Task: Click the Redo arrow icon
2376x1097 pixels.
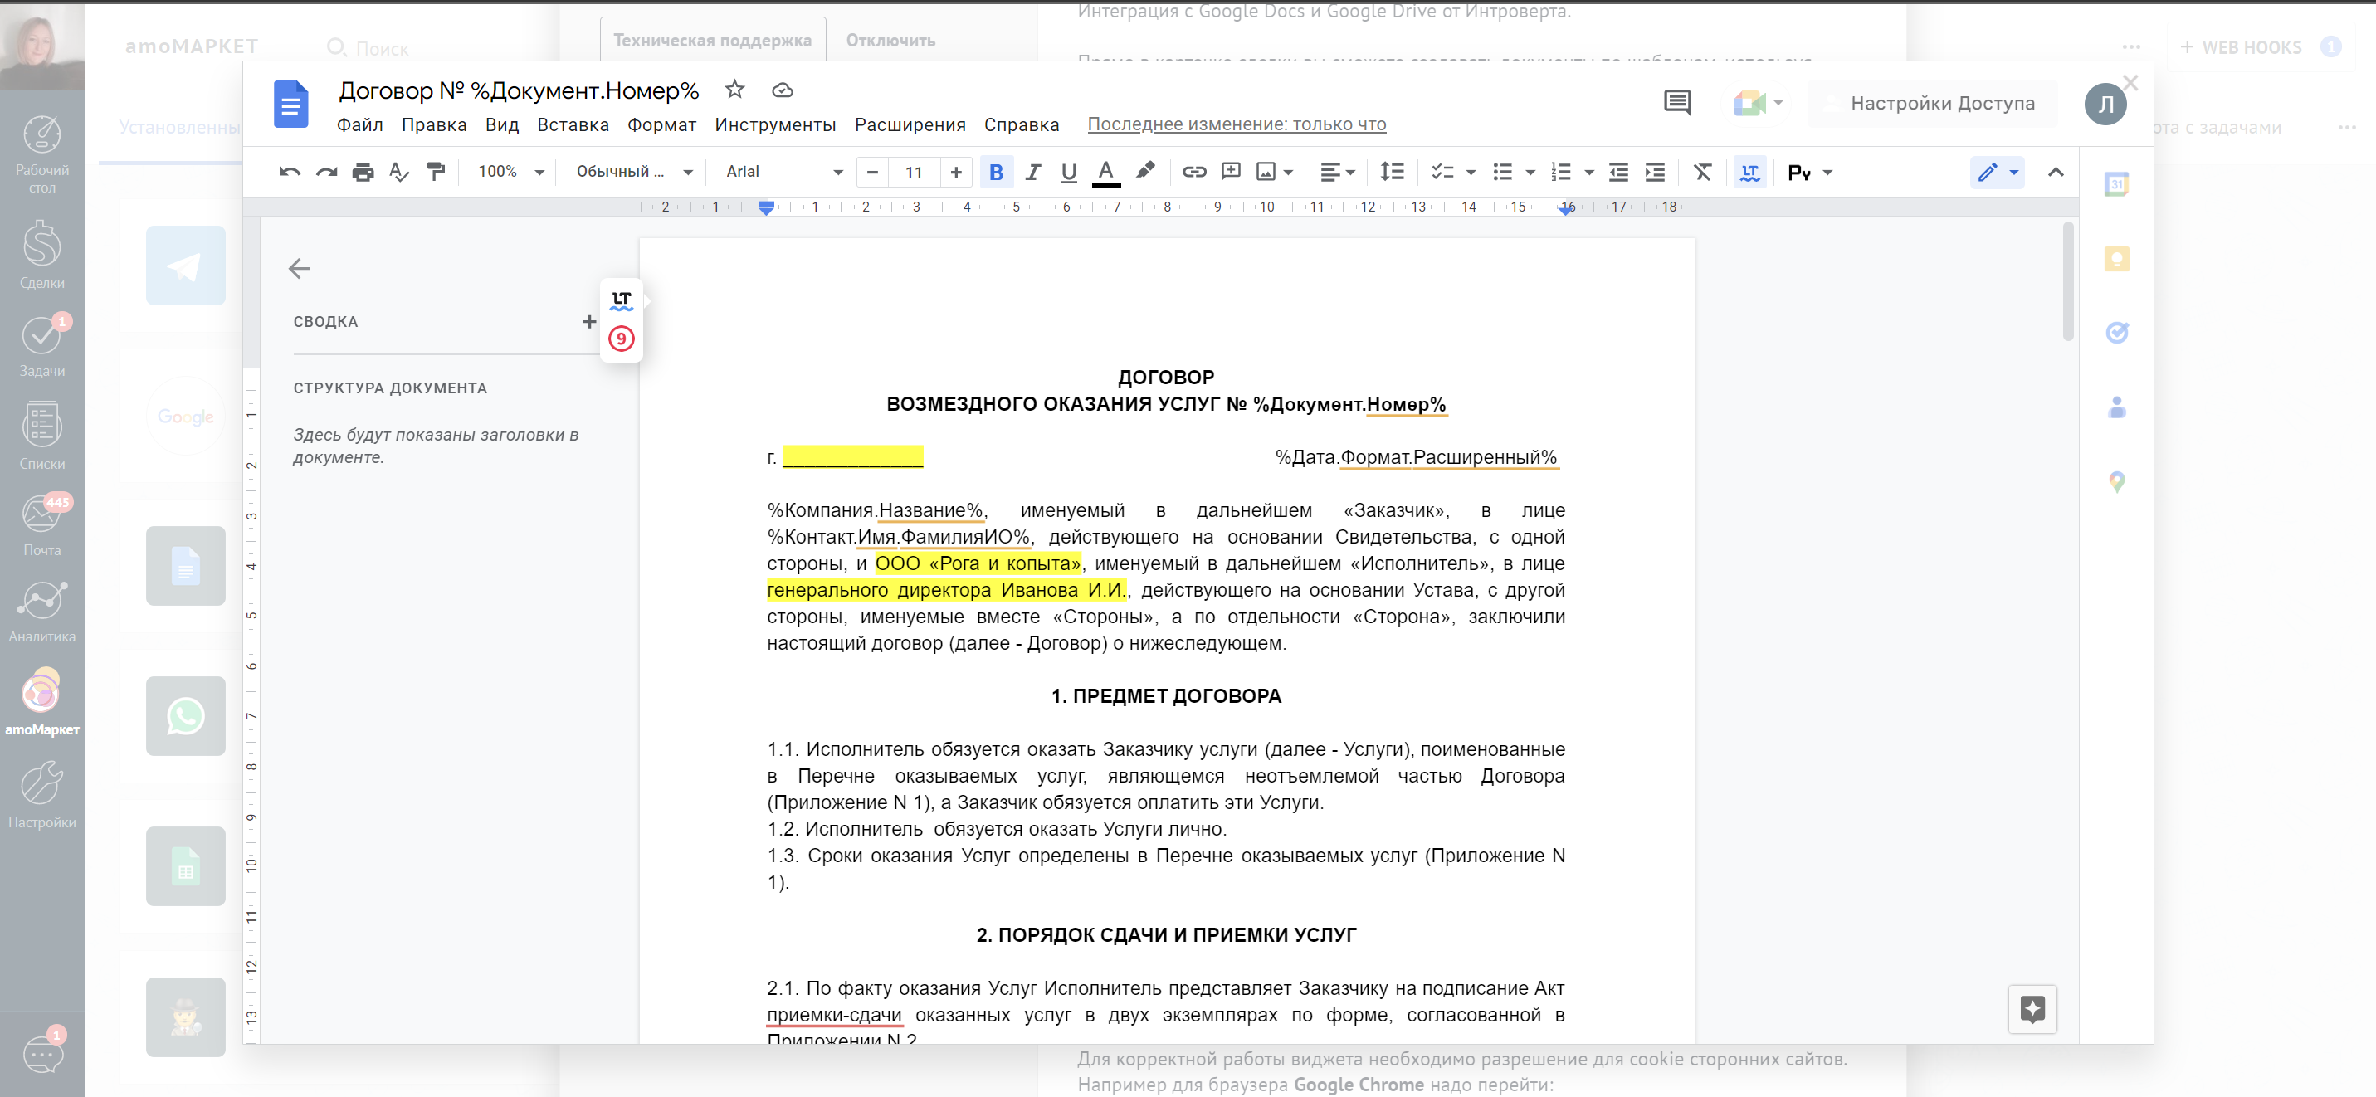Action: (x=326, y=173)
